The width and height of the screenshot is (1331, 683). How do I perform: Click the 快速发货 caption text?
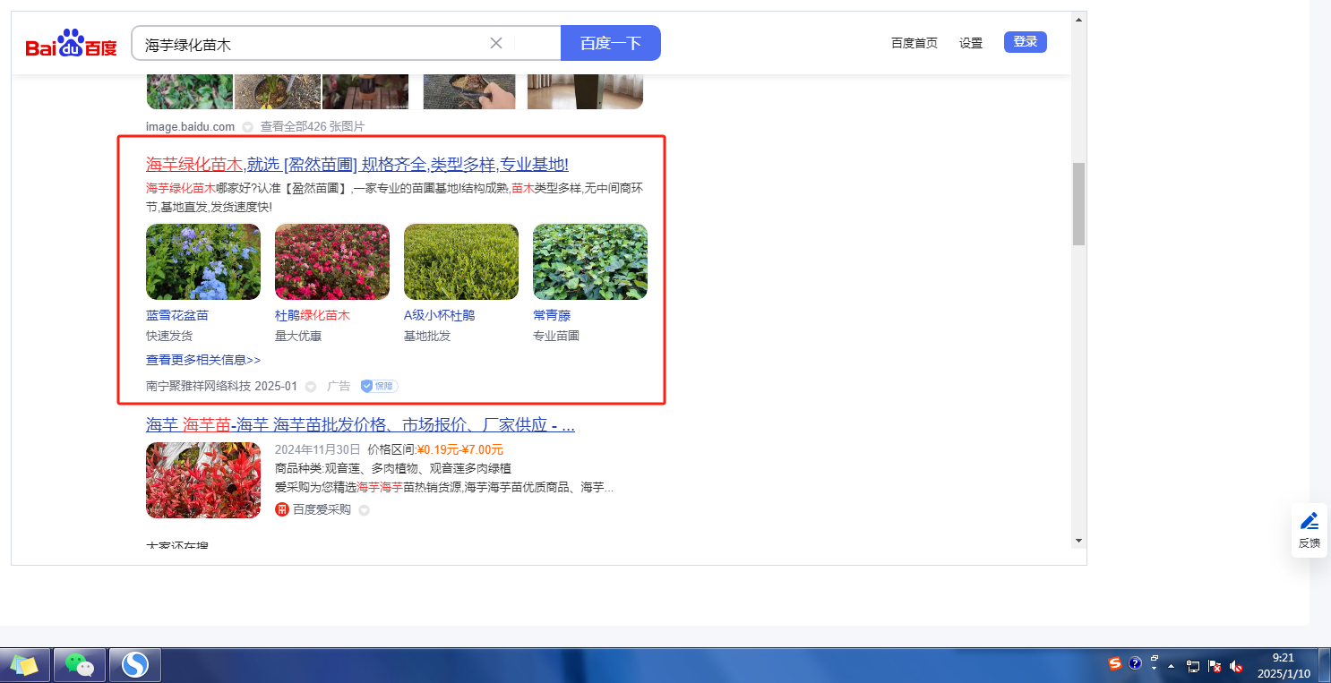click(x=169, y=337)
